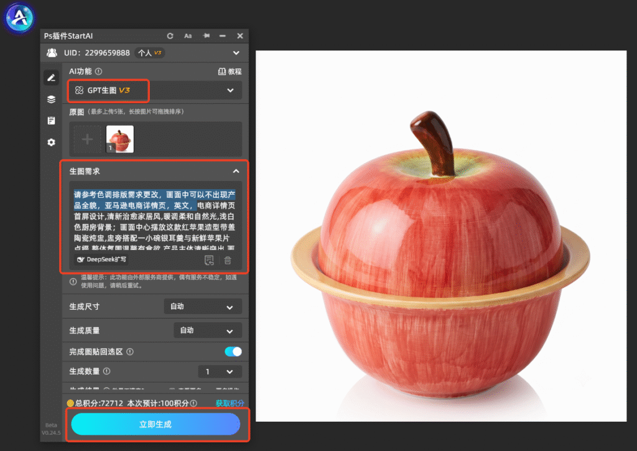Open the gear settings sidebar icon
Image resolution: width=637 pixels, height=451 pixels.
click(x=51, y=142)
